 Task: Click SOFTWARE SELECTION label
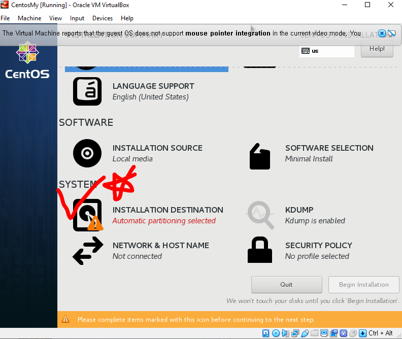point(329,148)
